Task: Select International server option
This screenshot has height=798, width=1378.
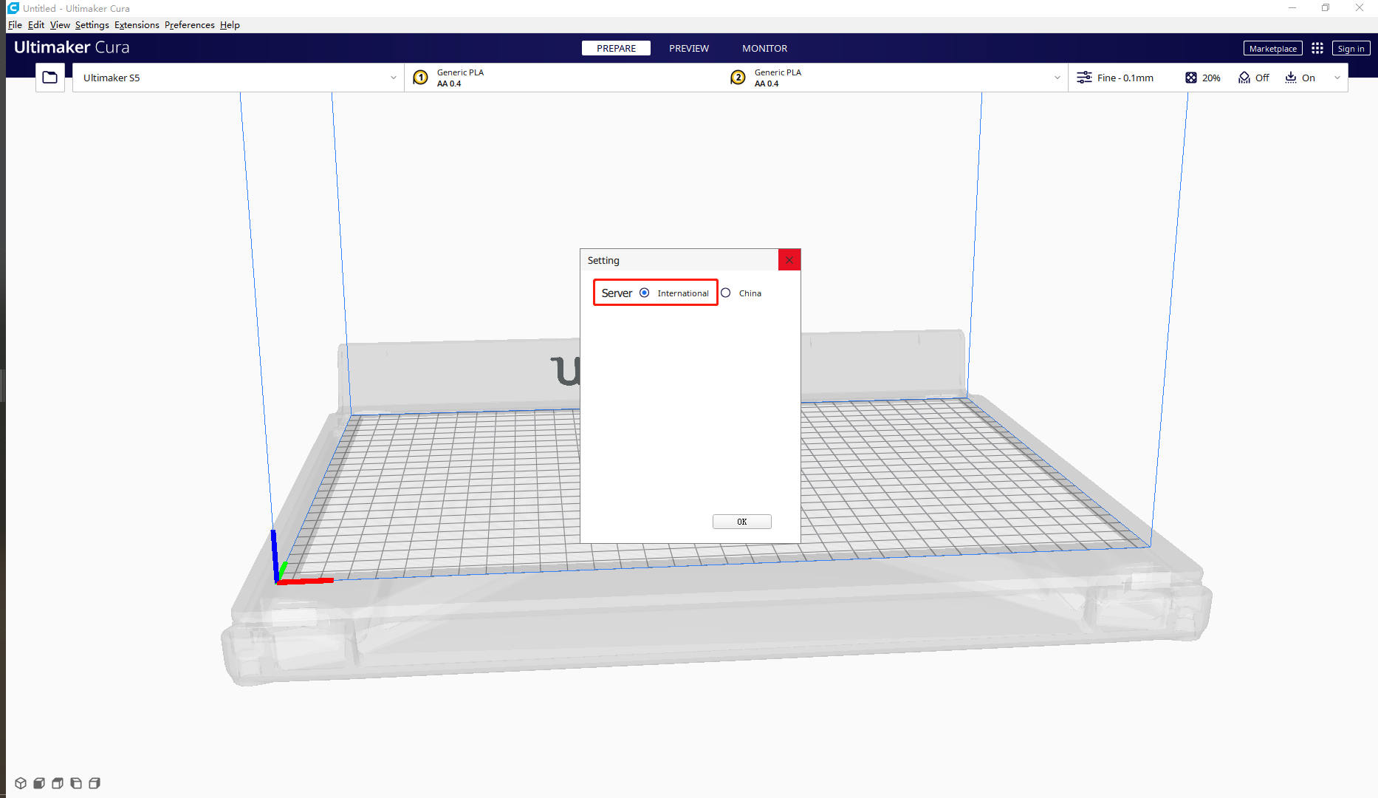Action: (x=645, y=293)
